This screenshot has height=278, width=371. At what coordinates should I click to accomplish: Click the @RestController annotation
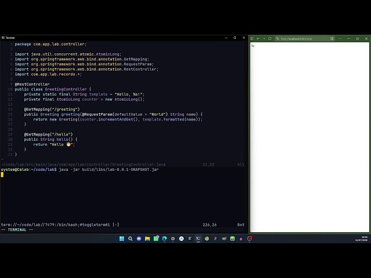coord(32,84)
